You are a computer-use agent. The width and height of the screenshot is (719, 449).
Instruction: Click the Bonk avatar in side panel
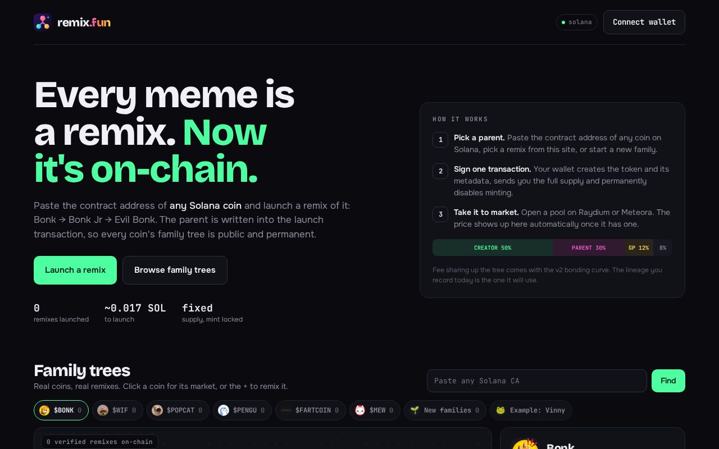[x=525, y=445]
